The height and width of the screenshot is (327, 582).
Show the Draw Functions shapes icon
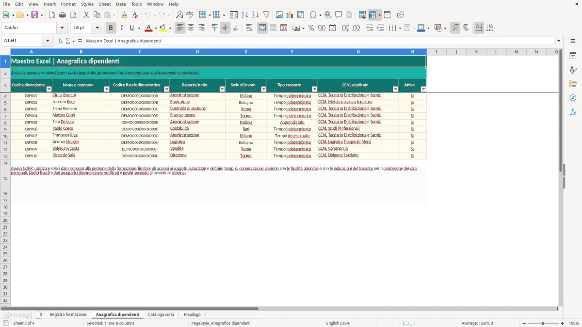click(400, 15)
